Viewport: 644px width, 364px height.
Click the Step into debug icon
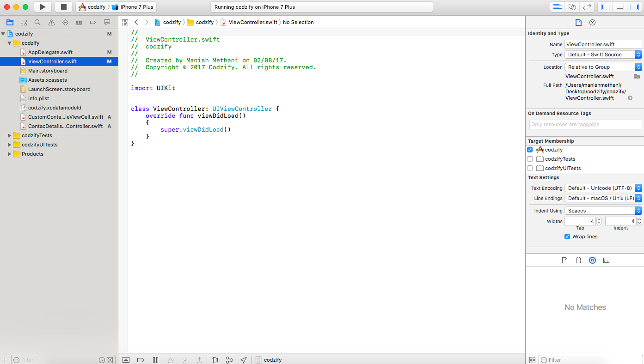[185, 360]
